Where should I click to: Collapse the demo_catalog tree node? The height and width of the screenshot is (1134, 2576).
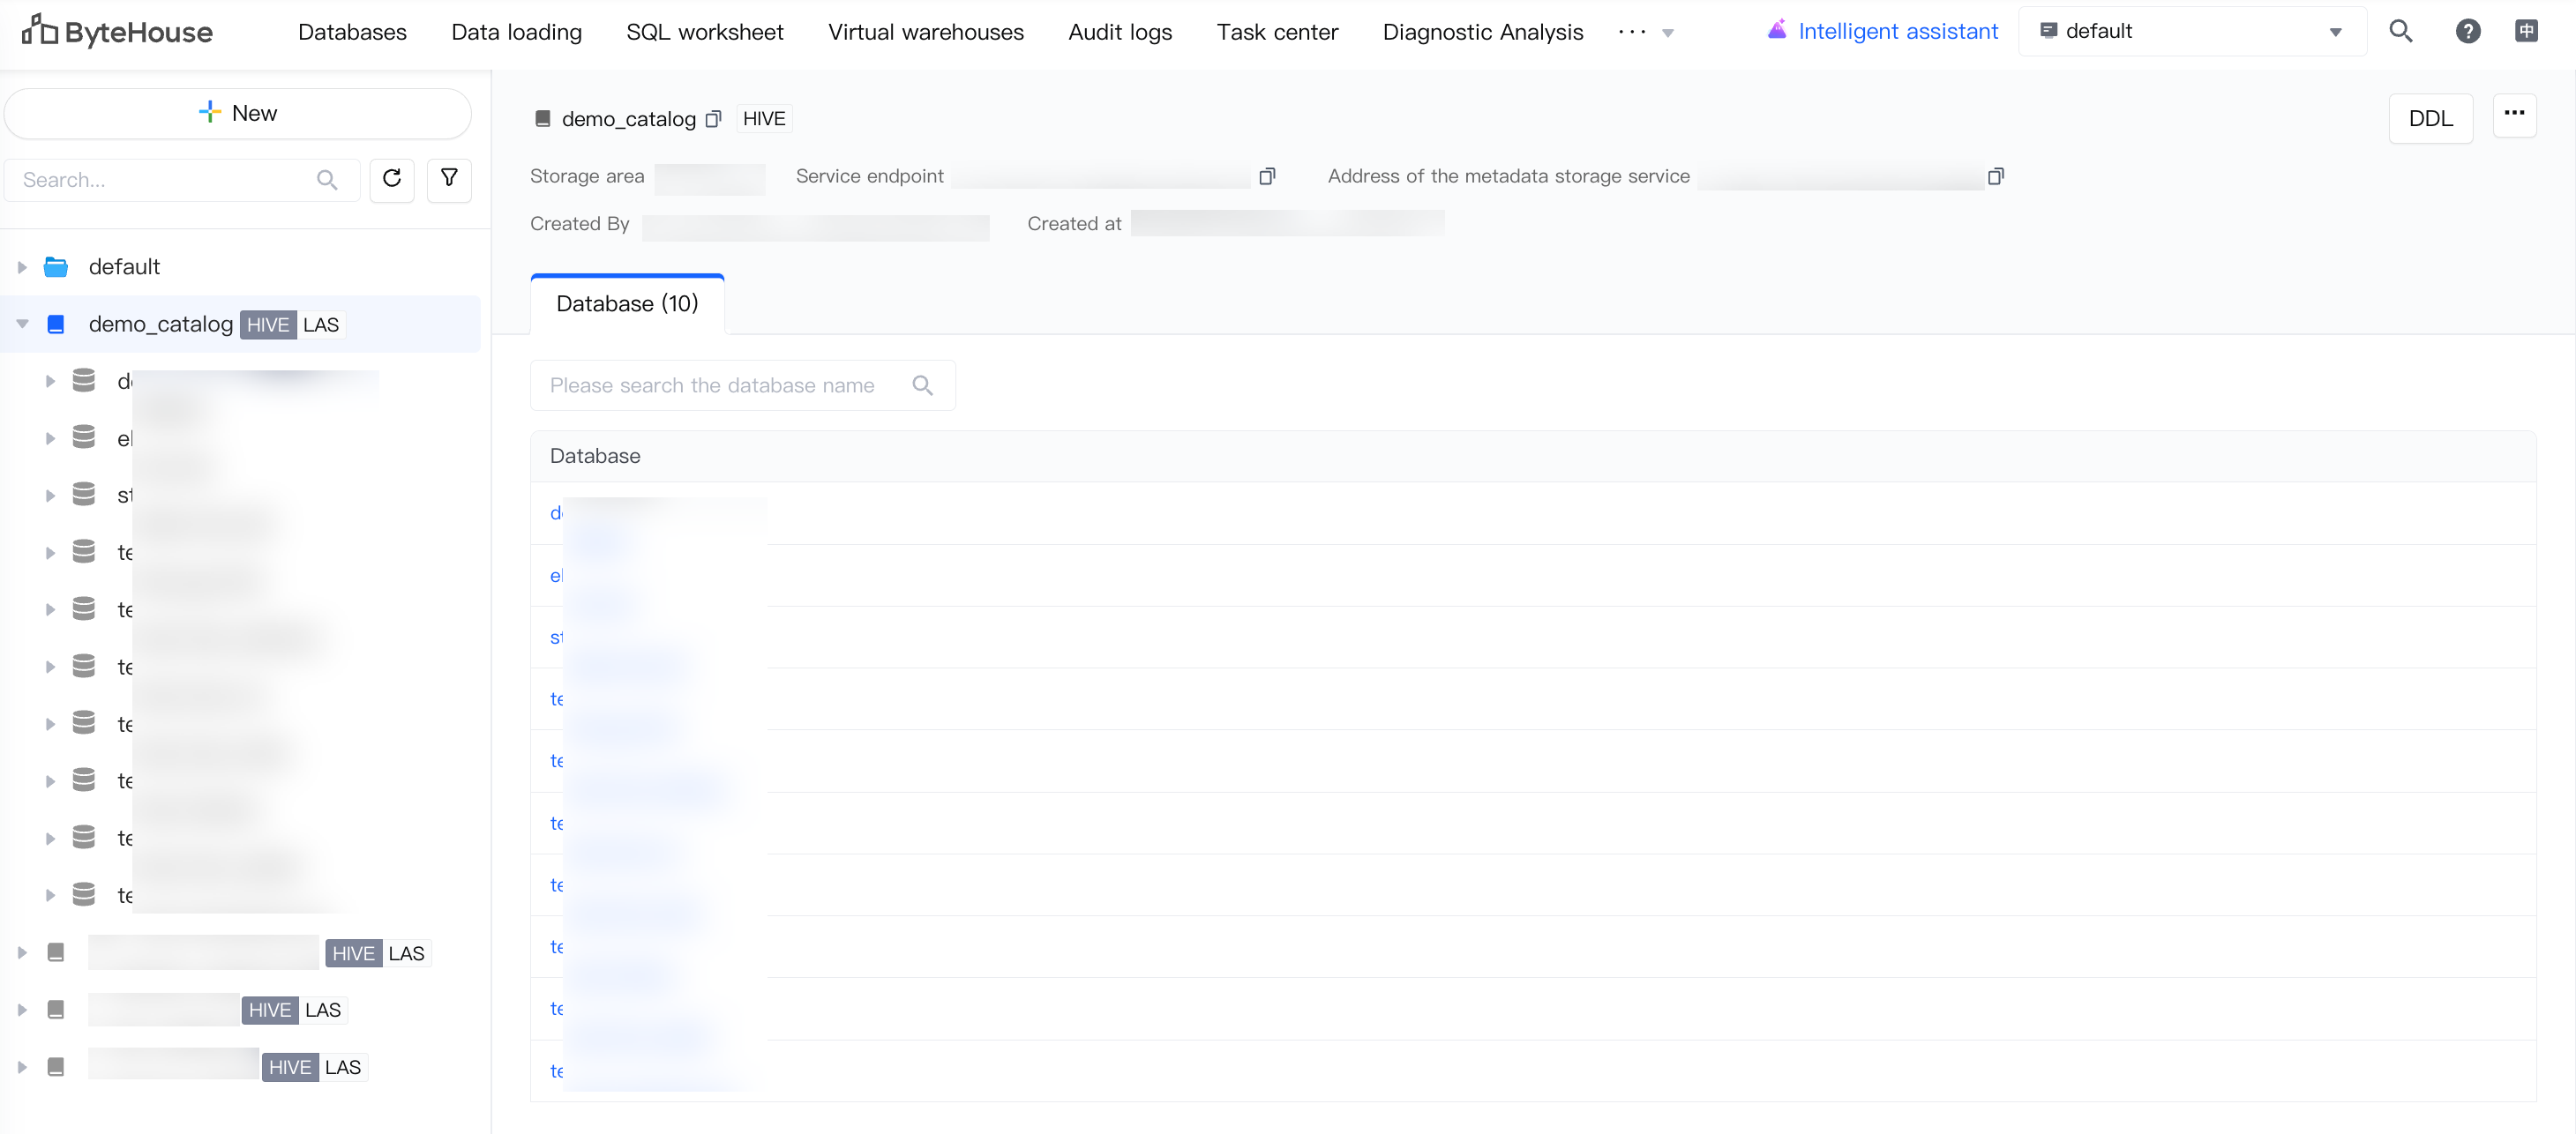coord(22,324)
